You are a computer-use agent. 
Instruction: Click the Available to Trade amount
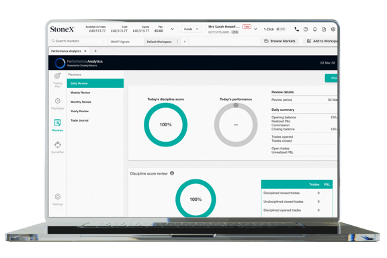97,31
